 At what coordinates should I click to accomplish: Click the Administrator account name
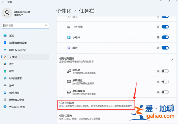click(22, 12)
